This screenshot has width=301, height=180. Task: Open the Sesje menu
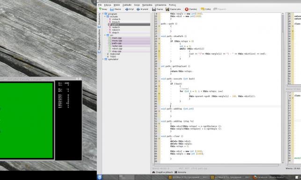point(137,5)
